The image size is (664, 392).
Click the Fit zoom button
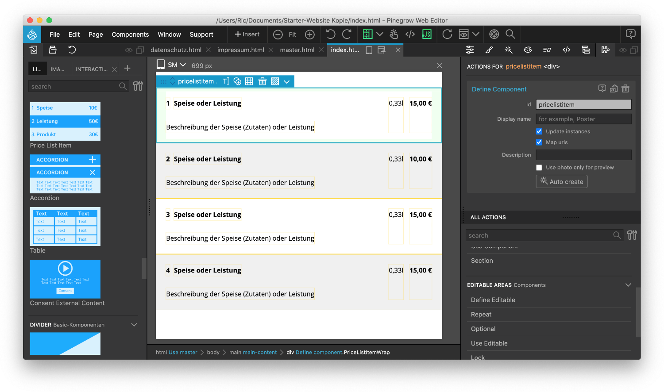pos(292,35)
